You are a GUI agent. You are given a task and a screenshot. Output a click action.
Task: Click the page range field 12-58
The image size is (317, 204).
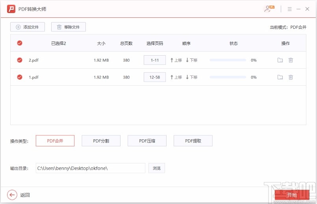155,77
